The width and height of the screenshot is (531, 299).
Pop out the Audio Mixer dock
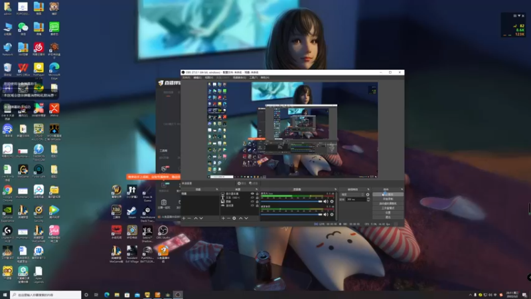point(335,189)
